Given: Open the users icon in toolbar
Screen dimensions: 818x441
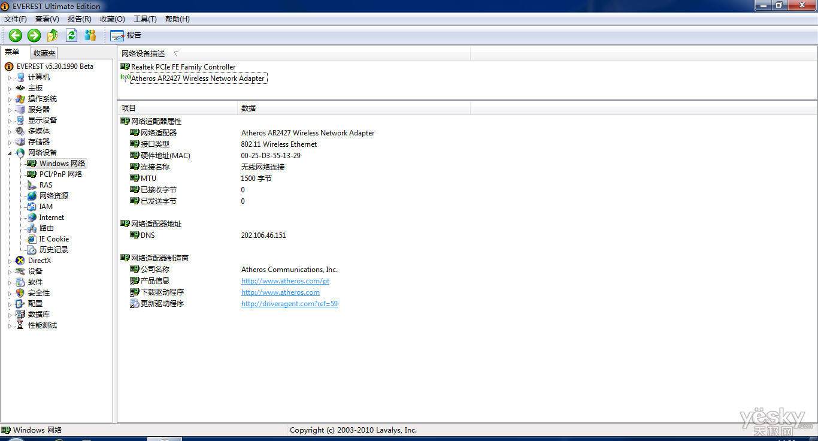Looking at the screenshot, I should click(x=90, y=35).
